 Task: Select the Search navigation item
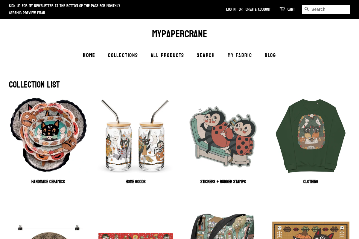[206, 55]
